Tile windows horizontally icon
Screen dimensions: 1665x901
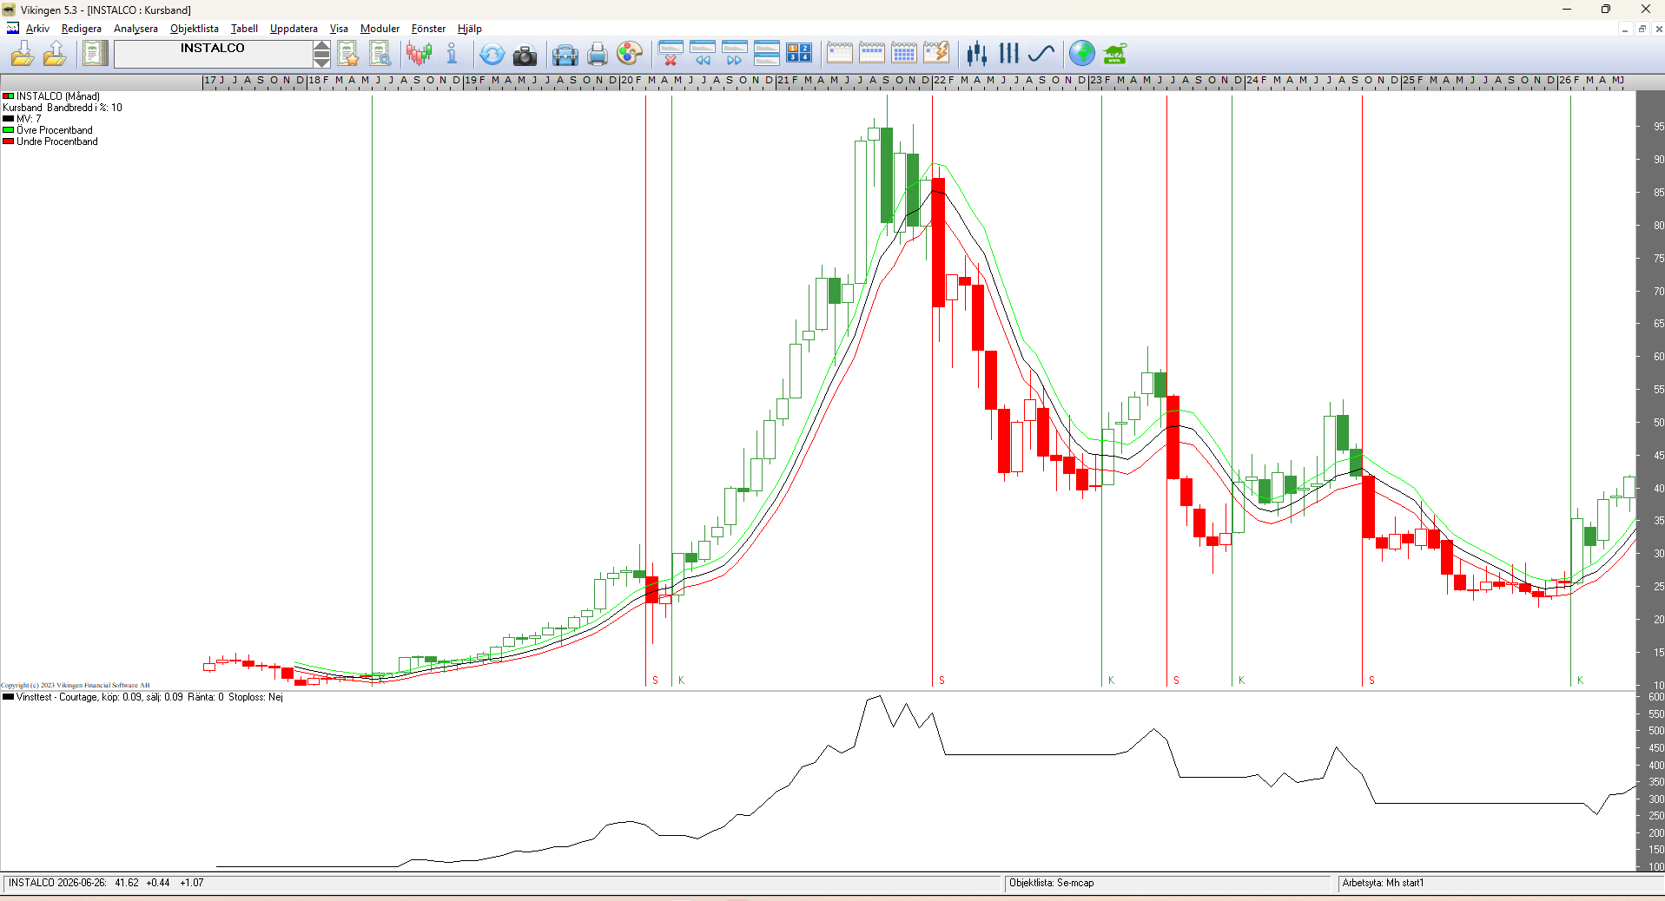(x=767, y=54)
